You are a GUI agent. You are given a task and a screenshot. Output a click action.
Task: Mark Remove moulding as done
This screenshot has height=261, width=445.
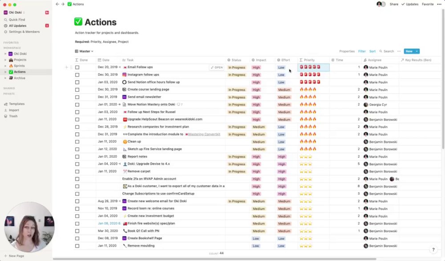pos(77,246)
